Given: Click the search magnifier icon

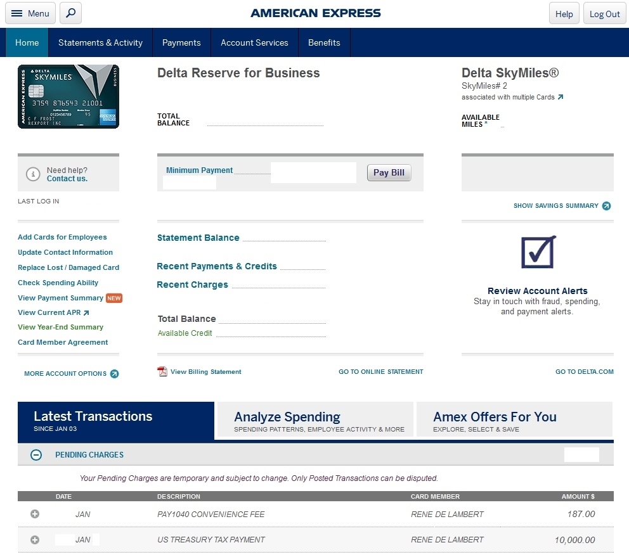Looking at the screenshot, I should tap(70, 13).
